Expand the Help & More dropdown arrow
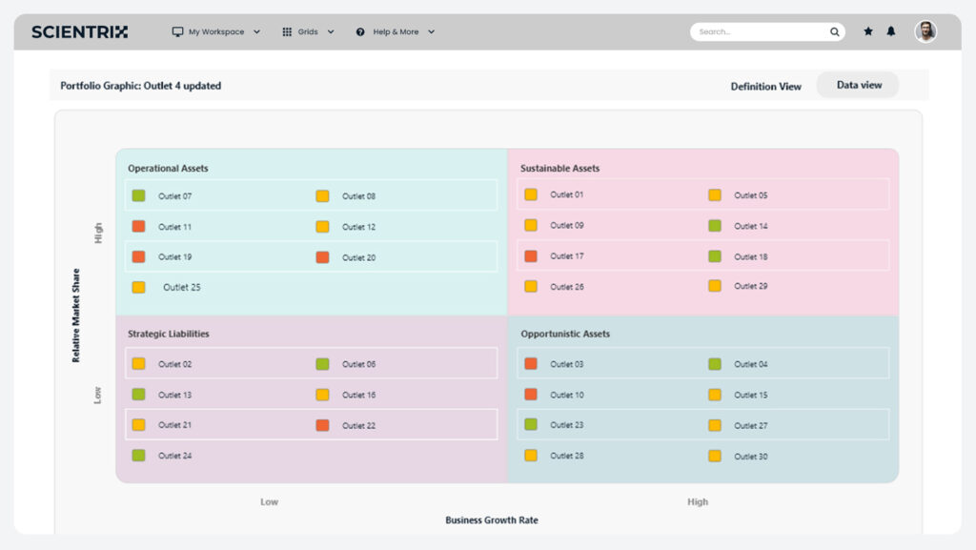This screenshot has height=550, width=976. tap(431, 32)
